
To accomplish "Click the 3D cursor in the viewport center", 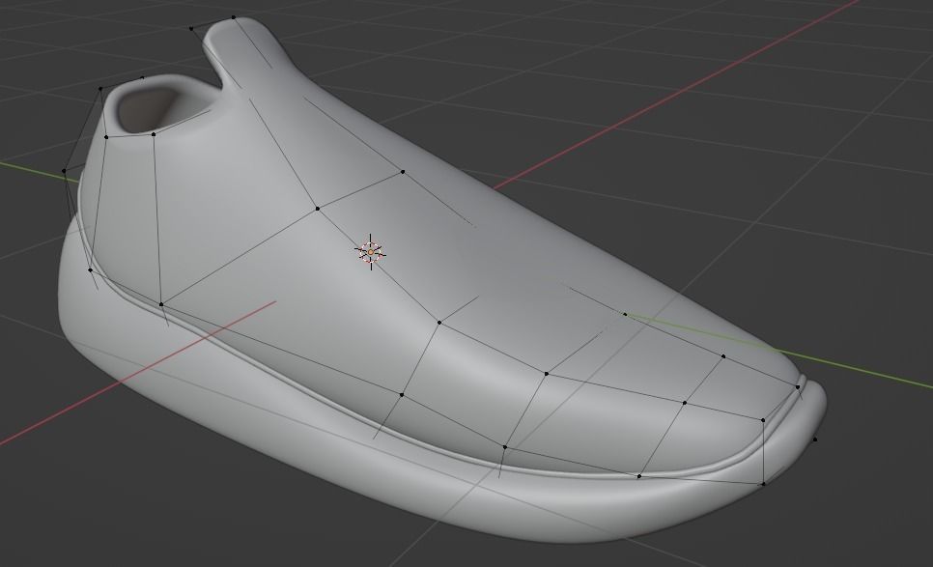I will click(372, 250).
